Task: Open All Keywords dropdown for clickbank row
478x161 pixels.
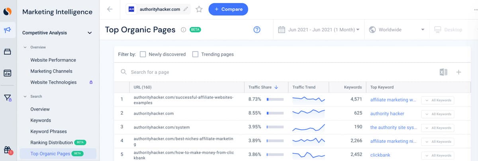Action: tap(438, 155)
